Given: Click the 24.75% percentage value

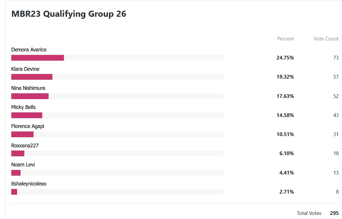Looking at the screenshot, I should click(x=285, y=58).
